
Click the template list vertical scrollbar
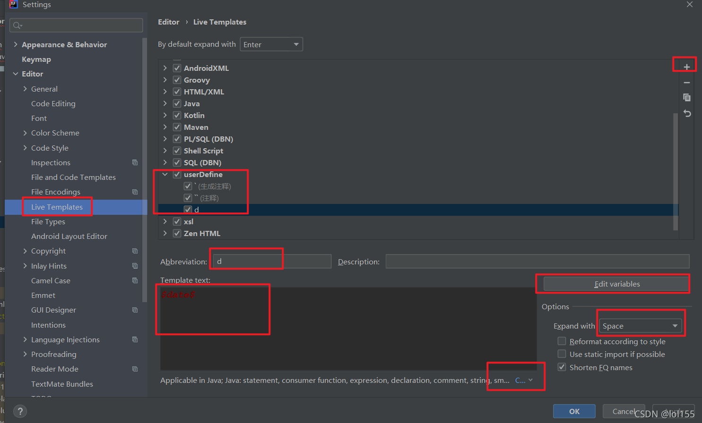point(676,171)
